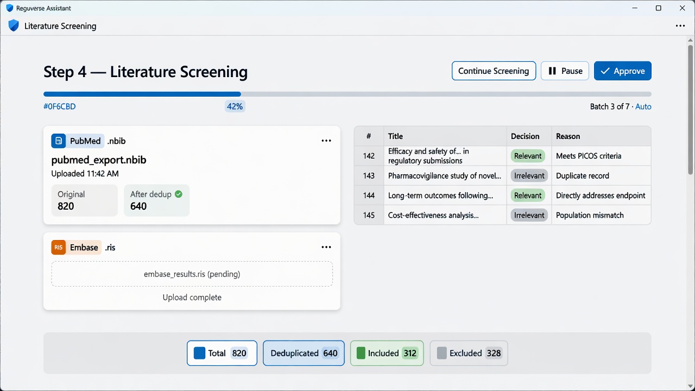Click the #0F6CBD color code label
Viewport: 695px width, 391px height.
60,106
